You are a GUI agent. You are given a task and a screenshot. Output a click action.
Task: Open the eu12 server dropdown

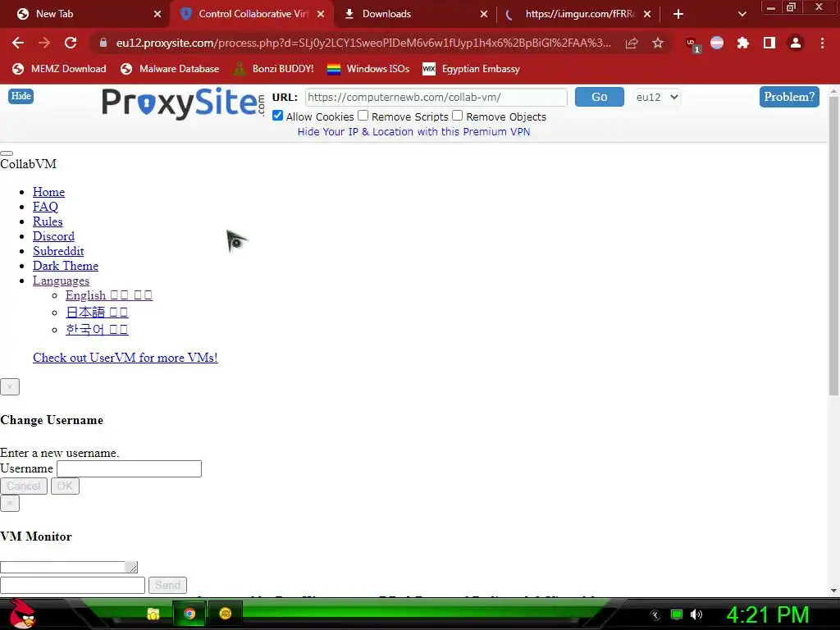pos(657,97)
